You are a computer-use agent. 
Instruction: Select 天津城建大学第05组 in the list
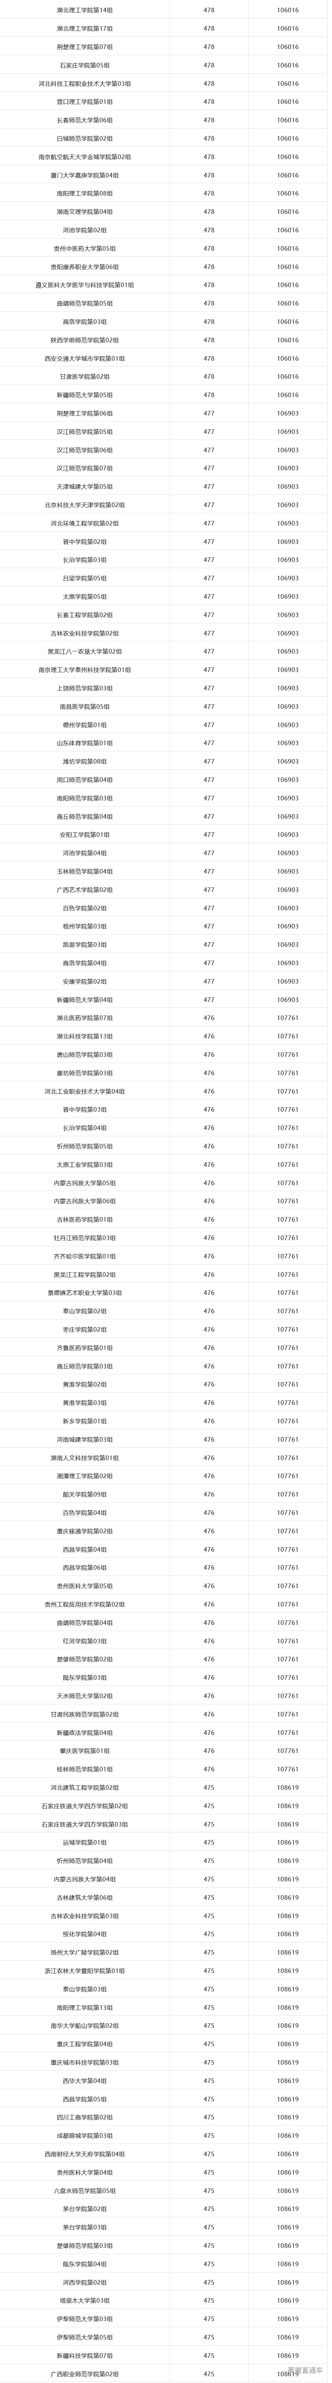85,486
